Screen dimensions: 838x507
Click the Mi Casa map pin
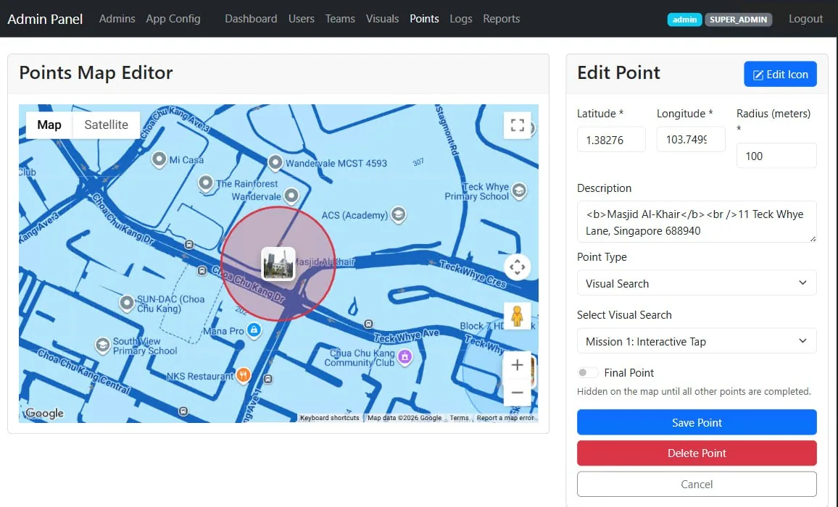pos(159,159)
